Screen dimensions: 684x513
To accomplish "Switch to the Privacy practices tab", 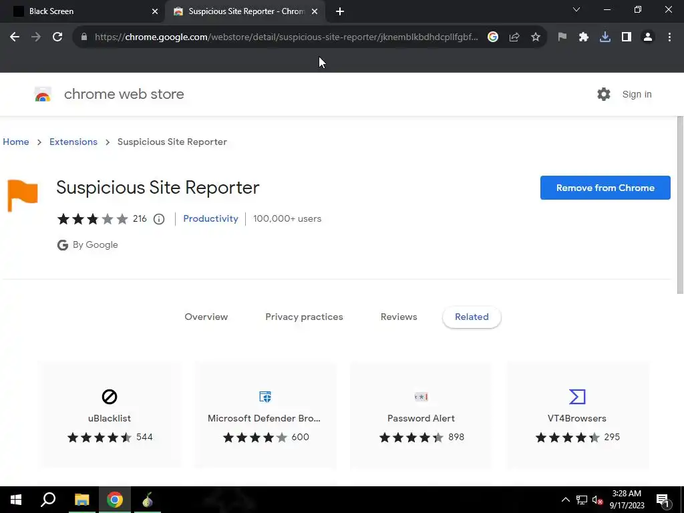I will 304,317.
